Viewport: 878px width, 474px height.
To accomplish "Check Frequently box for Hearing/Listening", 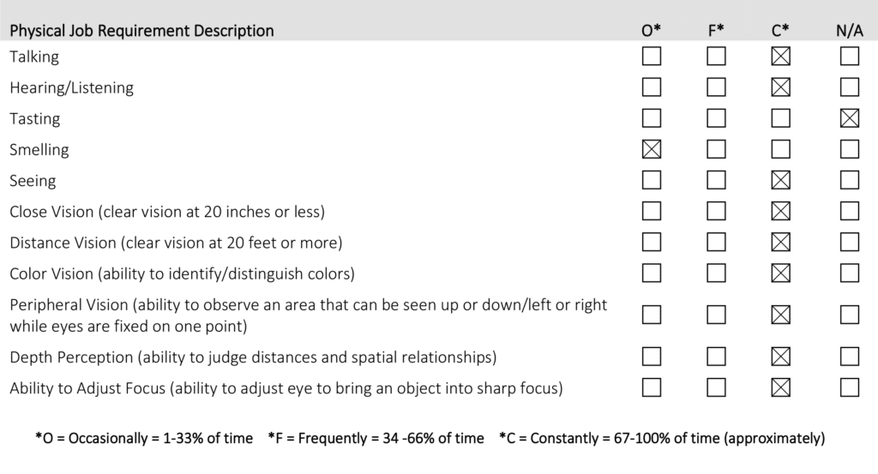I will (x=716, y=87).
